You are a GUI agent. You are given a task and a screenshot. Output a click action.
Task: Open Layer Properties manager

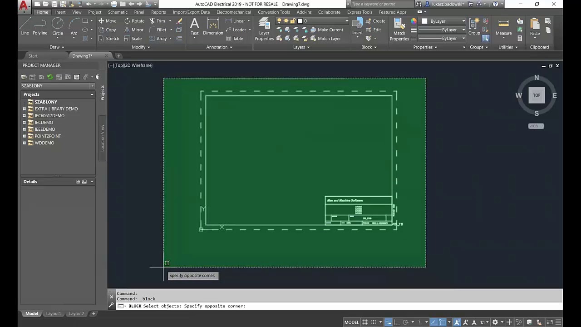(264, 30)
